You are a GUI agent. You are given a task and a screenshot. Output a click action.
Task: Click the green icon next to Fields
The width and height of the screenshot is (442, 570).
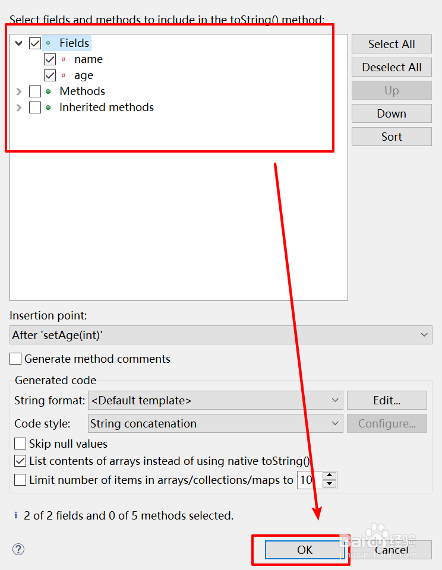coord(49,42)
